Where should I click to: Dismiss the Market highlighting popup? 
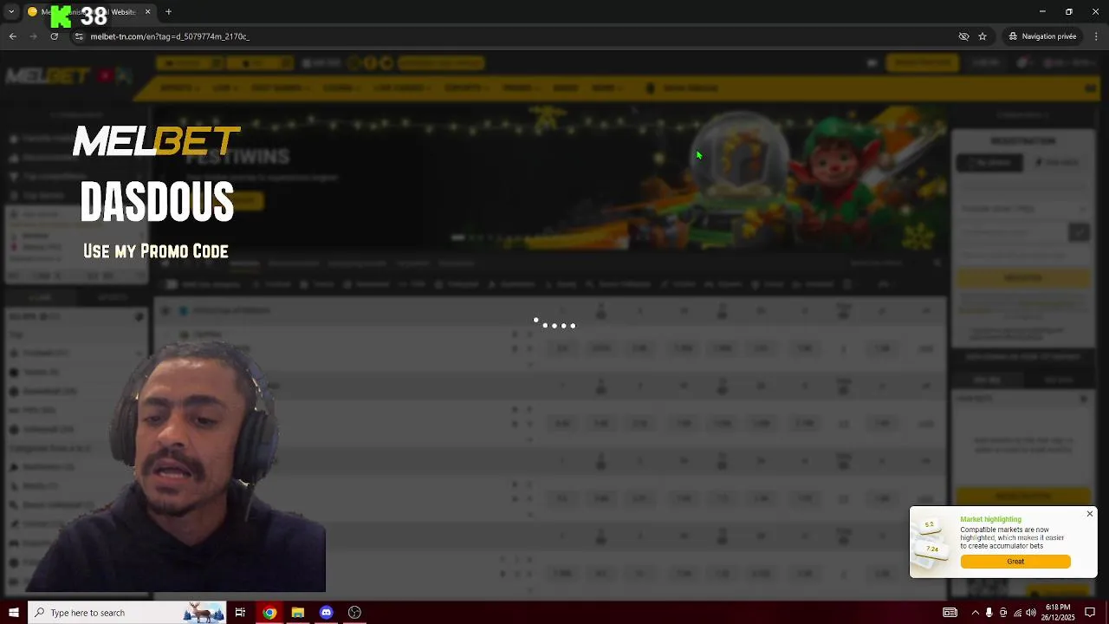pyautogui.click(x=1090, y=514)
